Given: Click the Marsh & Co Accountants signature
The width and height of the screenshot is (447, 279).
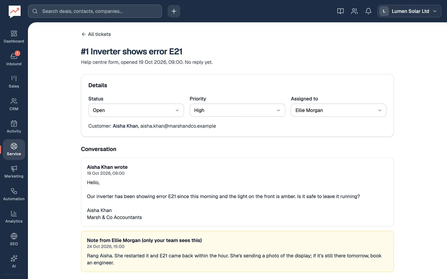Looking at the screenshot, I should pyautogui.click(x=114, y=217).
